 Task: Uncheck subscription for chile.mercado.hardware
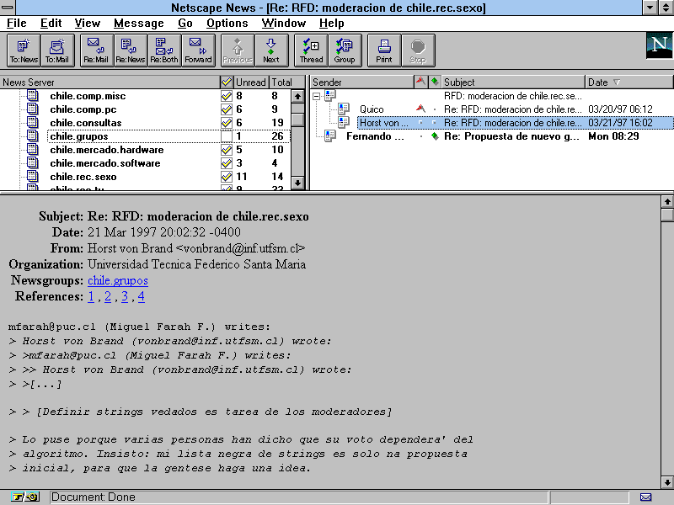click(x=227, y=150)
